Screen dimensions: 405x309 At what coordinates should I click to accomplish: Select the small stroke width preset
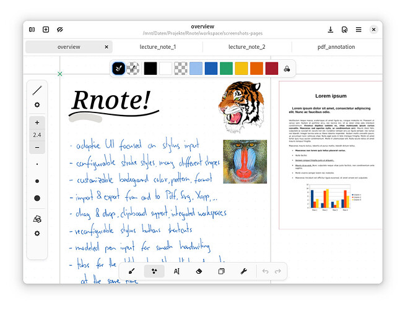pyautogui.click(x=37, y=164)
